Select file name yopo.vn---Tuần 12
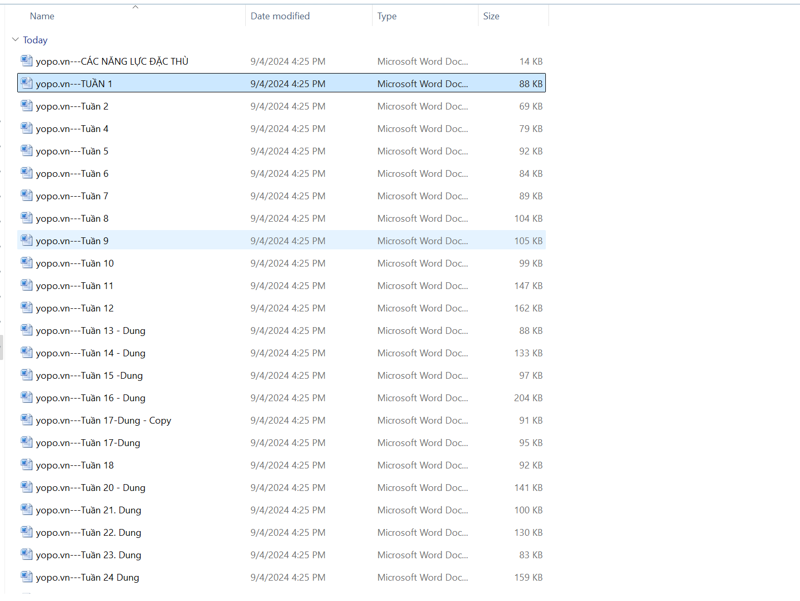 click(x=75, y=308)
